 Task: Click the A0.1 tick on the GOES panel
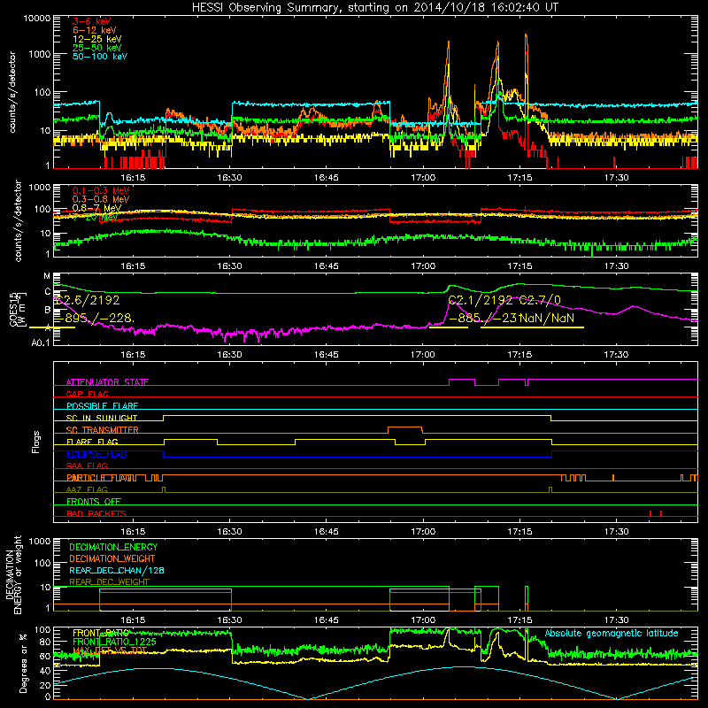click(40, 342)
